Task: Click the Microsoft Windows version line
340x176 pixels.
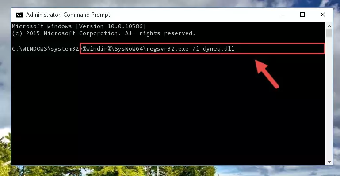Action: [x=79, y=26]
